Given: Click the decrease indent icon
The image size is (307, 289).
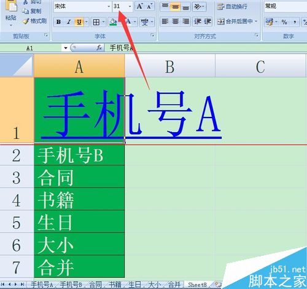Looking at the screenshot, I should [x=198, y=22].
